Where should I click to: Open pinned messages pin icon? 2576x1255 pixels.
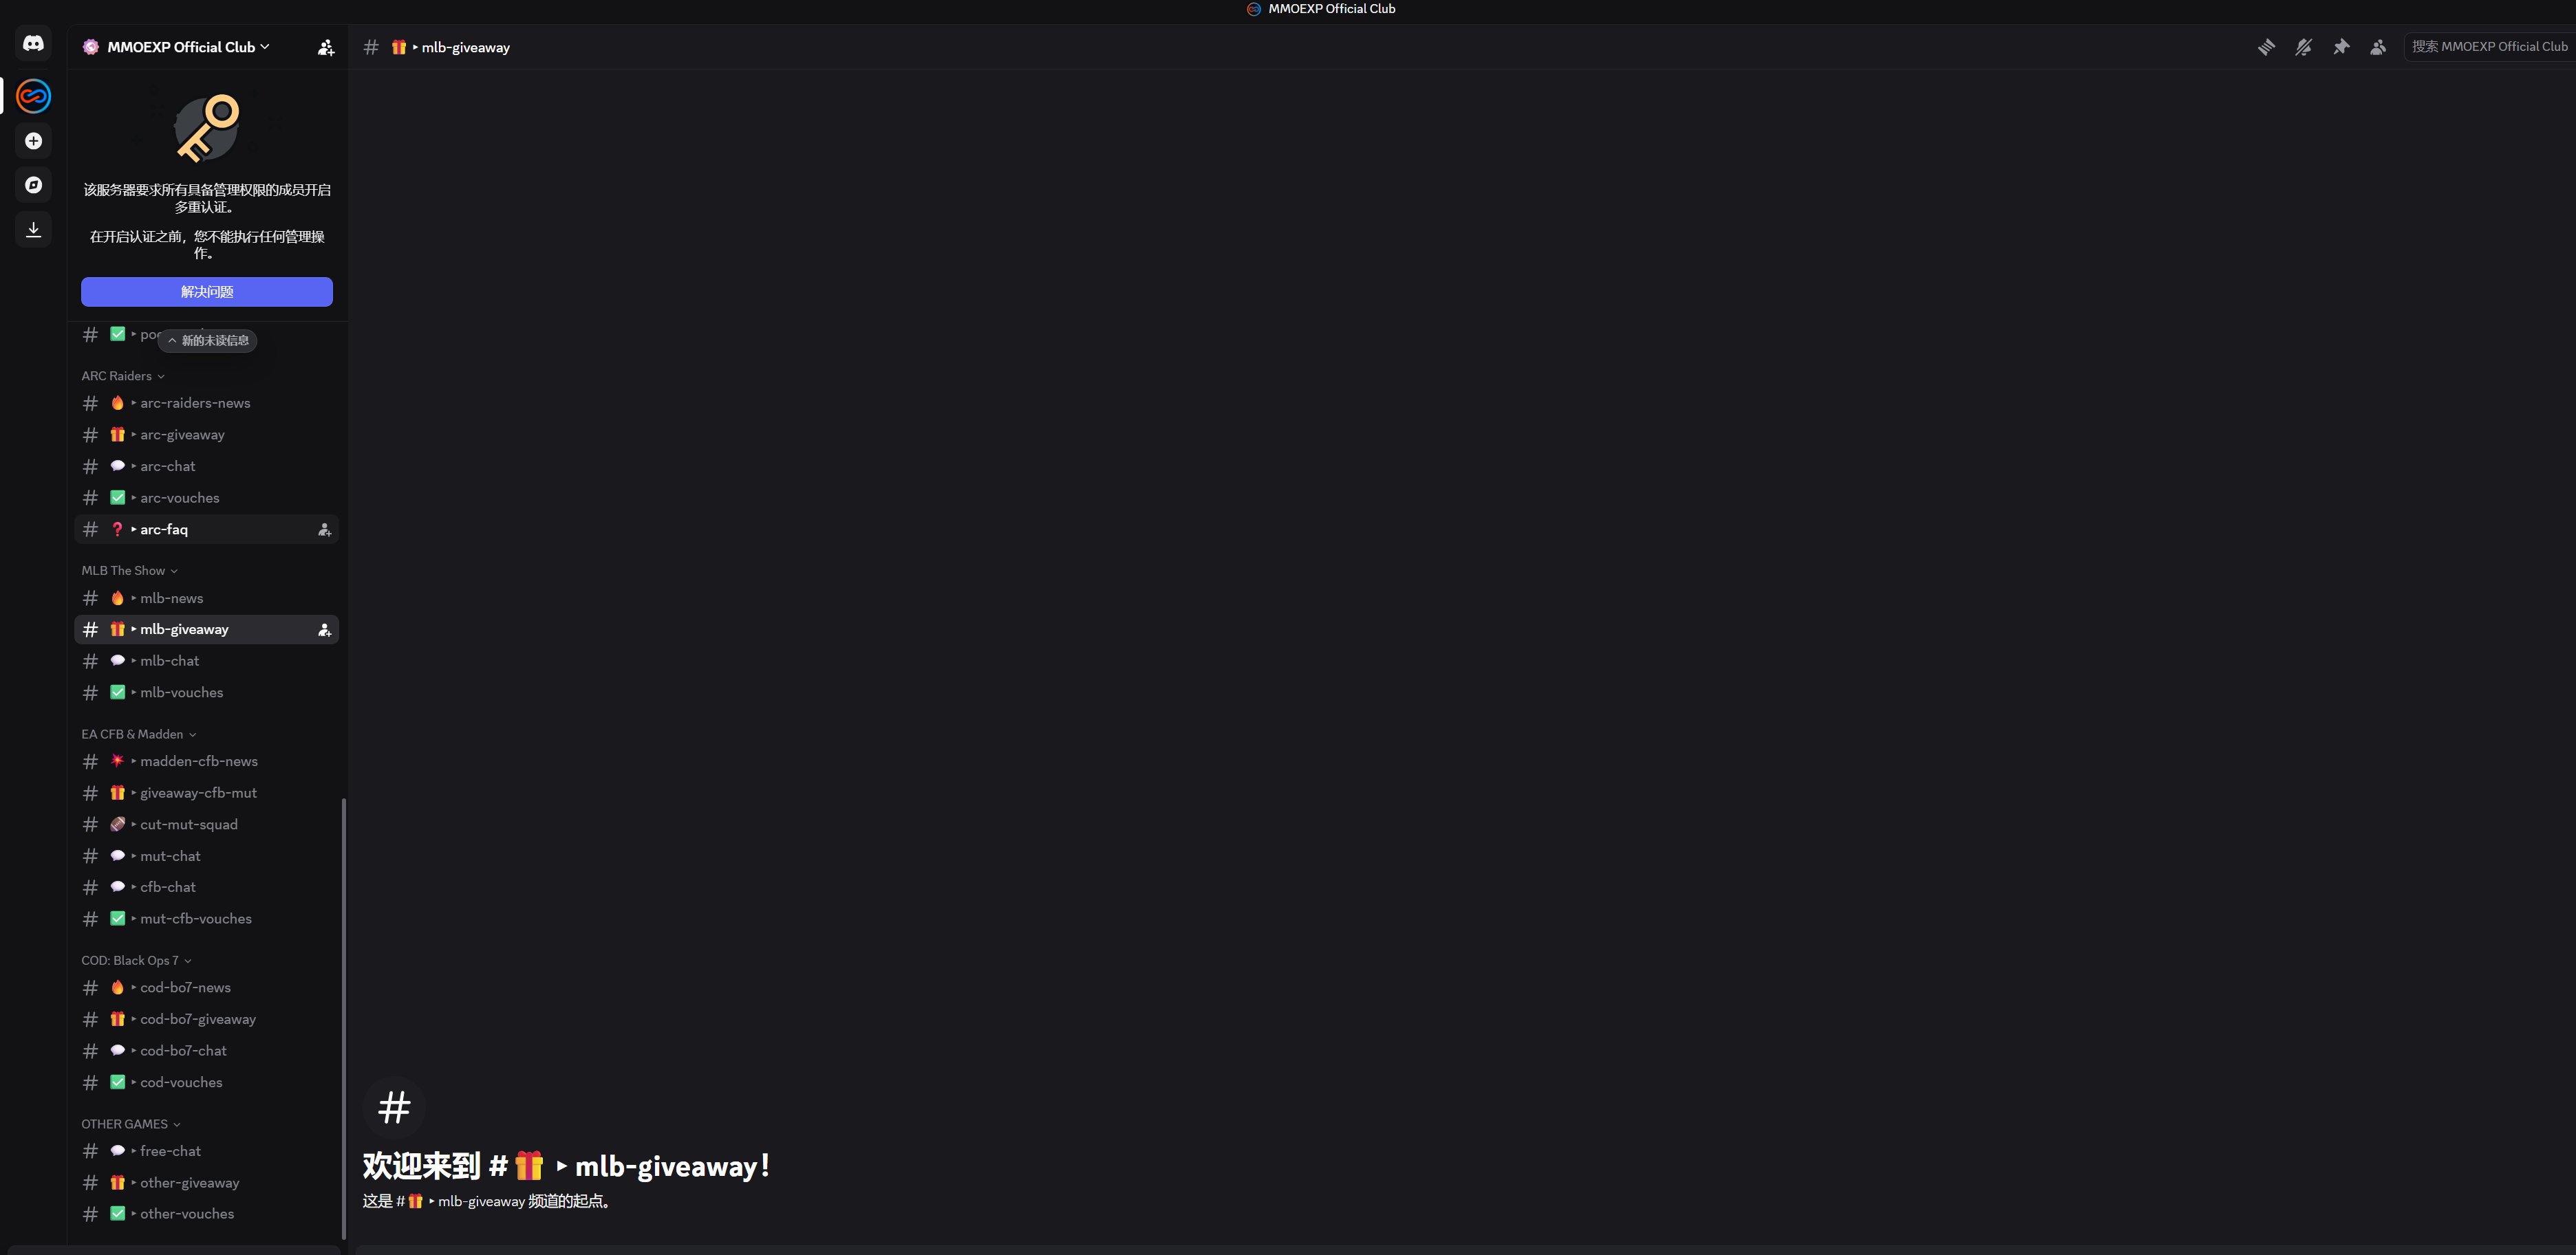2341,47
